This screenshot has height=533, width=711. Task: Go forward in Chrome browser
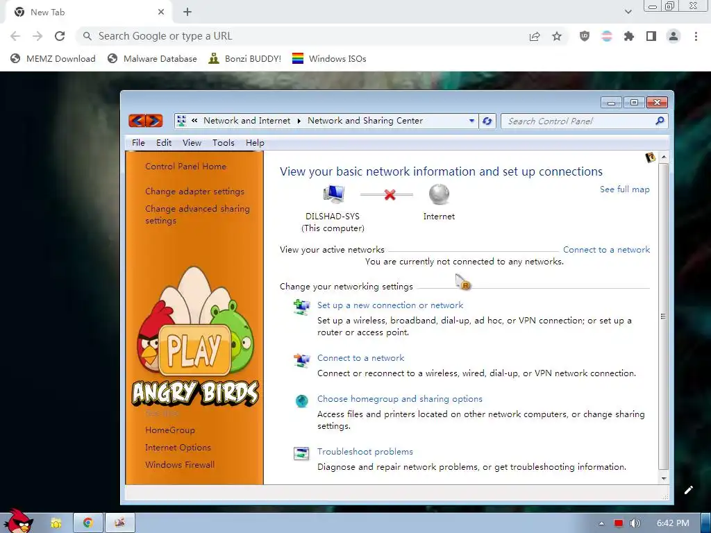tap(37, 36)
